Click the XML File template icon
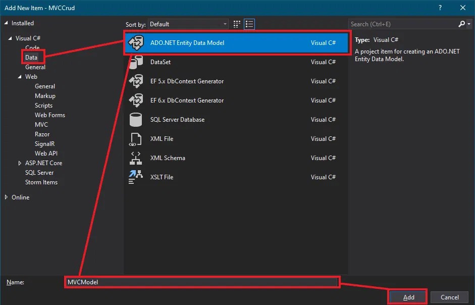 click(135, 139)
